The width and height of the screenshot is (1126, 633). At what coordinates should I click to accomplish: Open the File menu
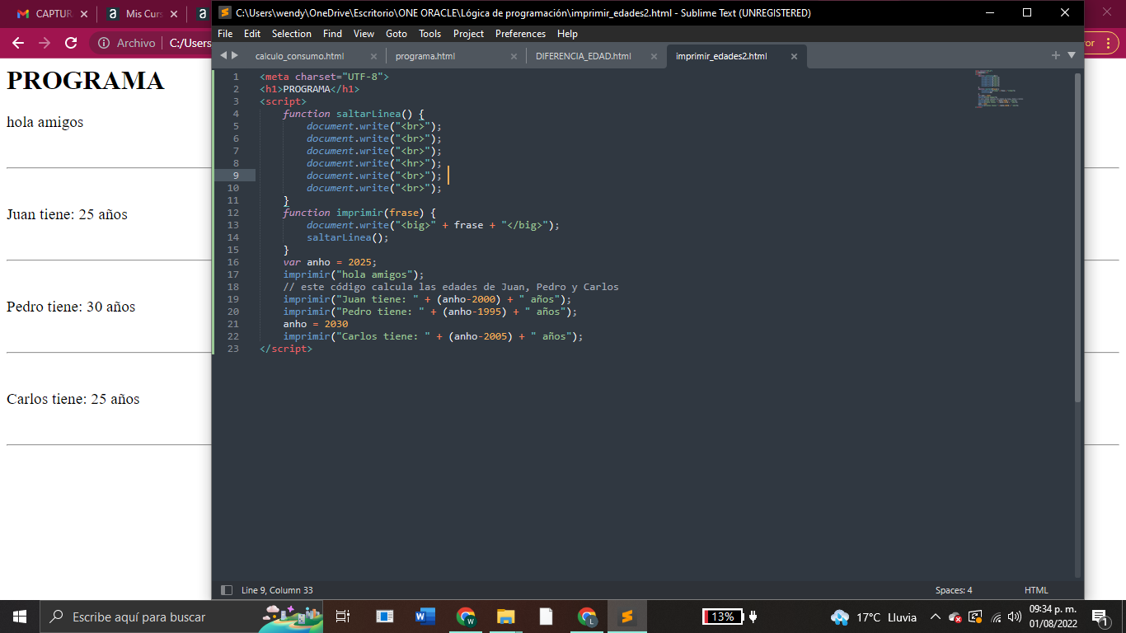coord(225,34)
